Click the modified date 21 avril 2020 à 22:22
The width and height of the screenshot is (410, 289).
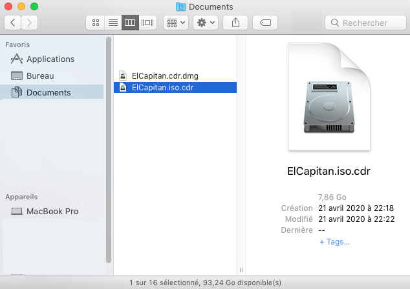(356, 219)
